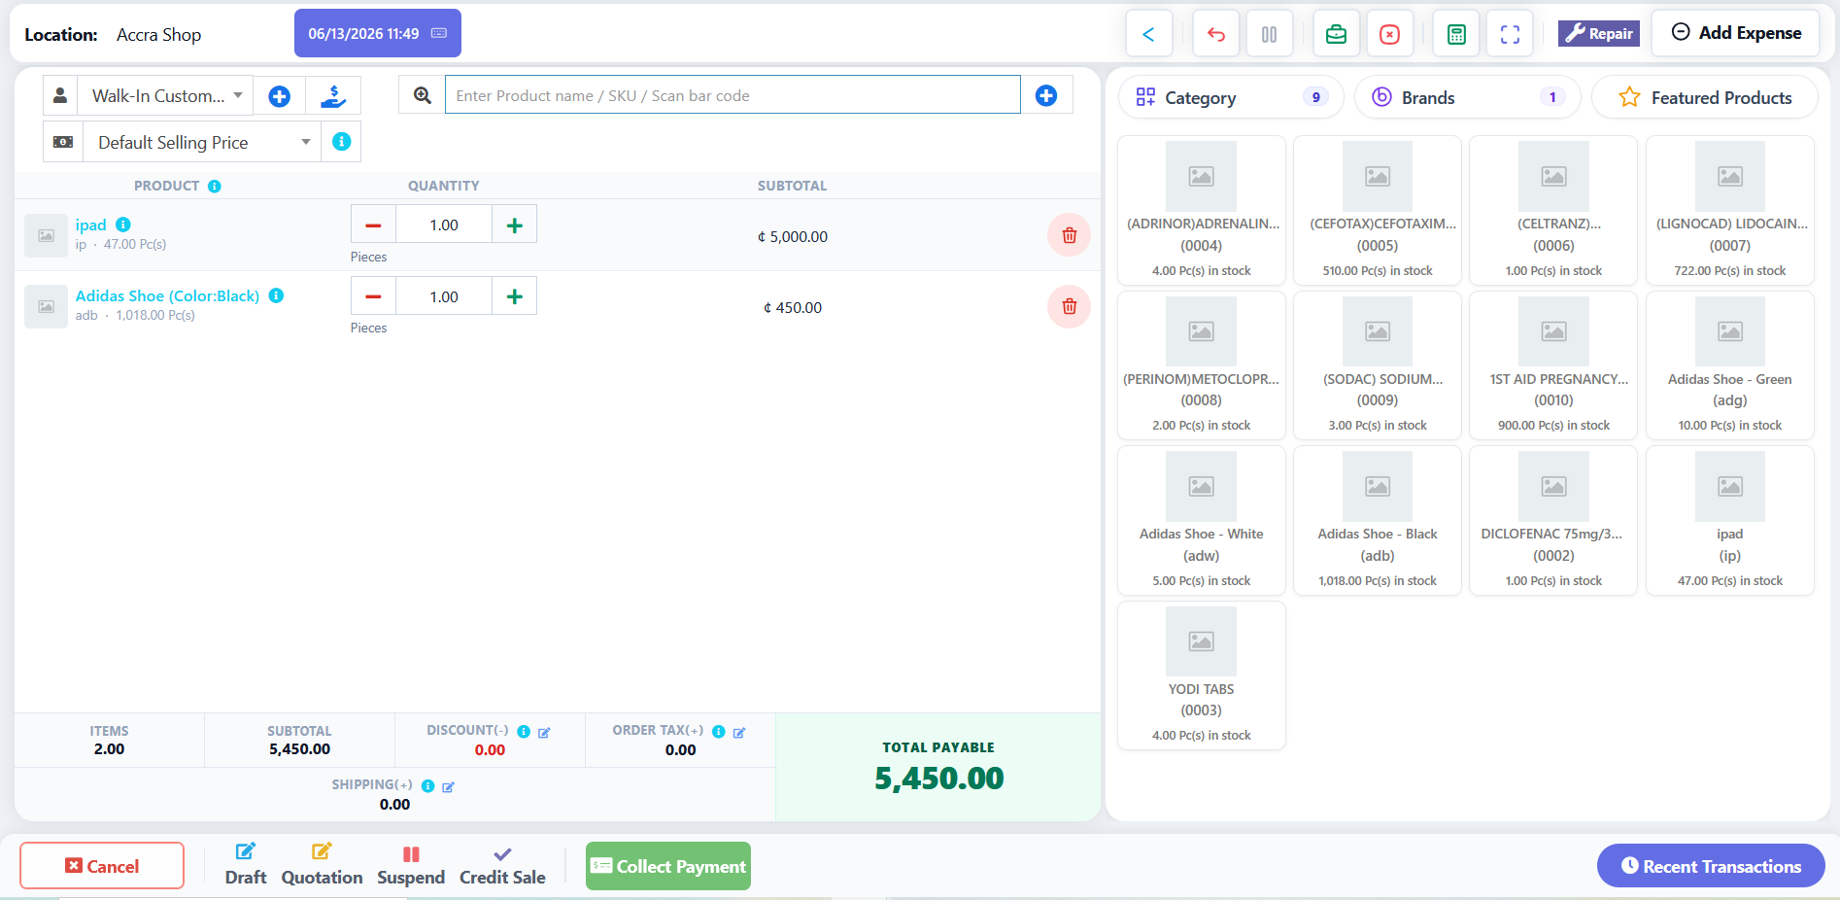Decrease ipad quantity with minus button

373,225
